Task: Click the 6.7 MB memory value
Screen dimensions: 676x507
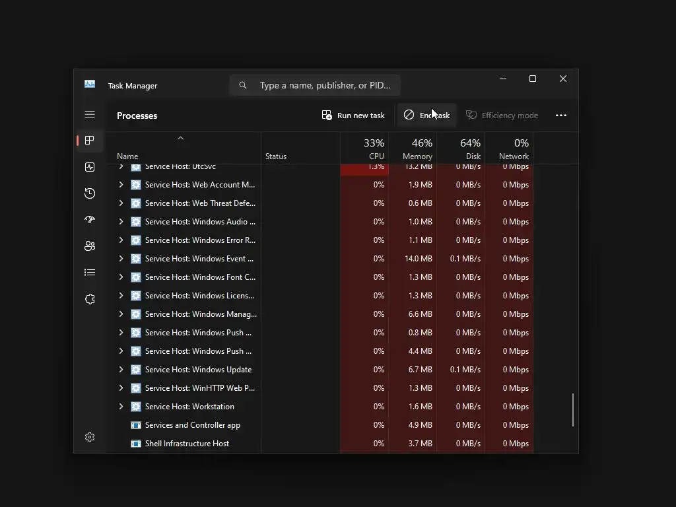Action: (421, 370)
